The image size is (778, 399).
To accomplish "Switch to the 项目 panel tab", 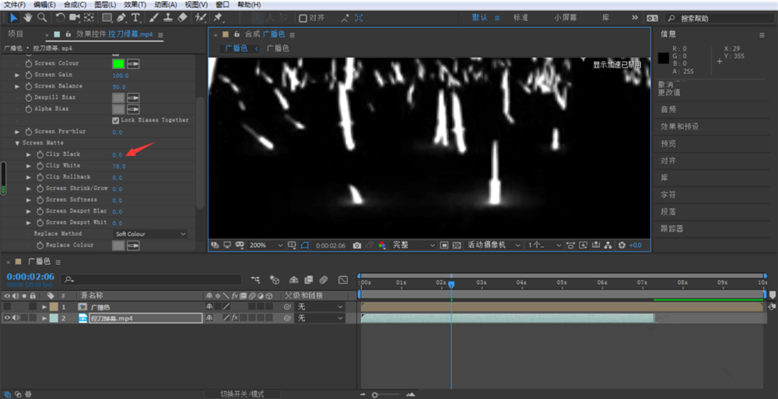I will (x=16, y=34).
